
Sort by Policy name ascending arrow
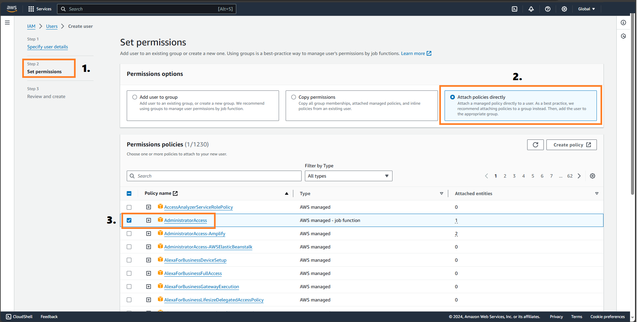pyautogui.click(x=287, y=193)
